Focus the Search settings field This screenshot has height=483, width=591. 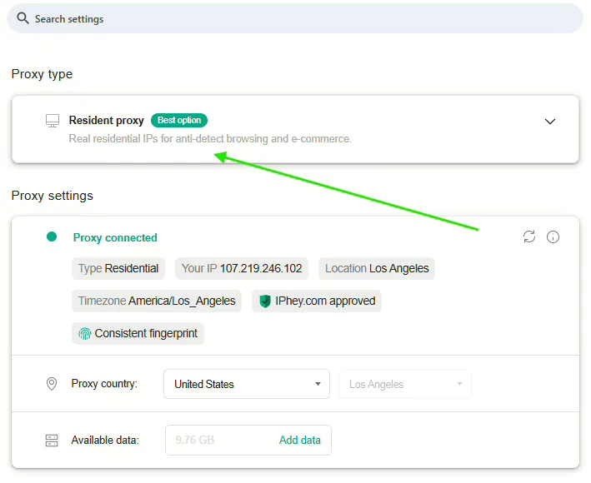pyautogui.click(x=295, y=18)
